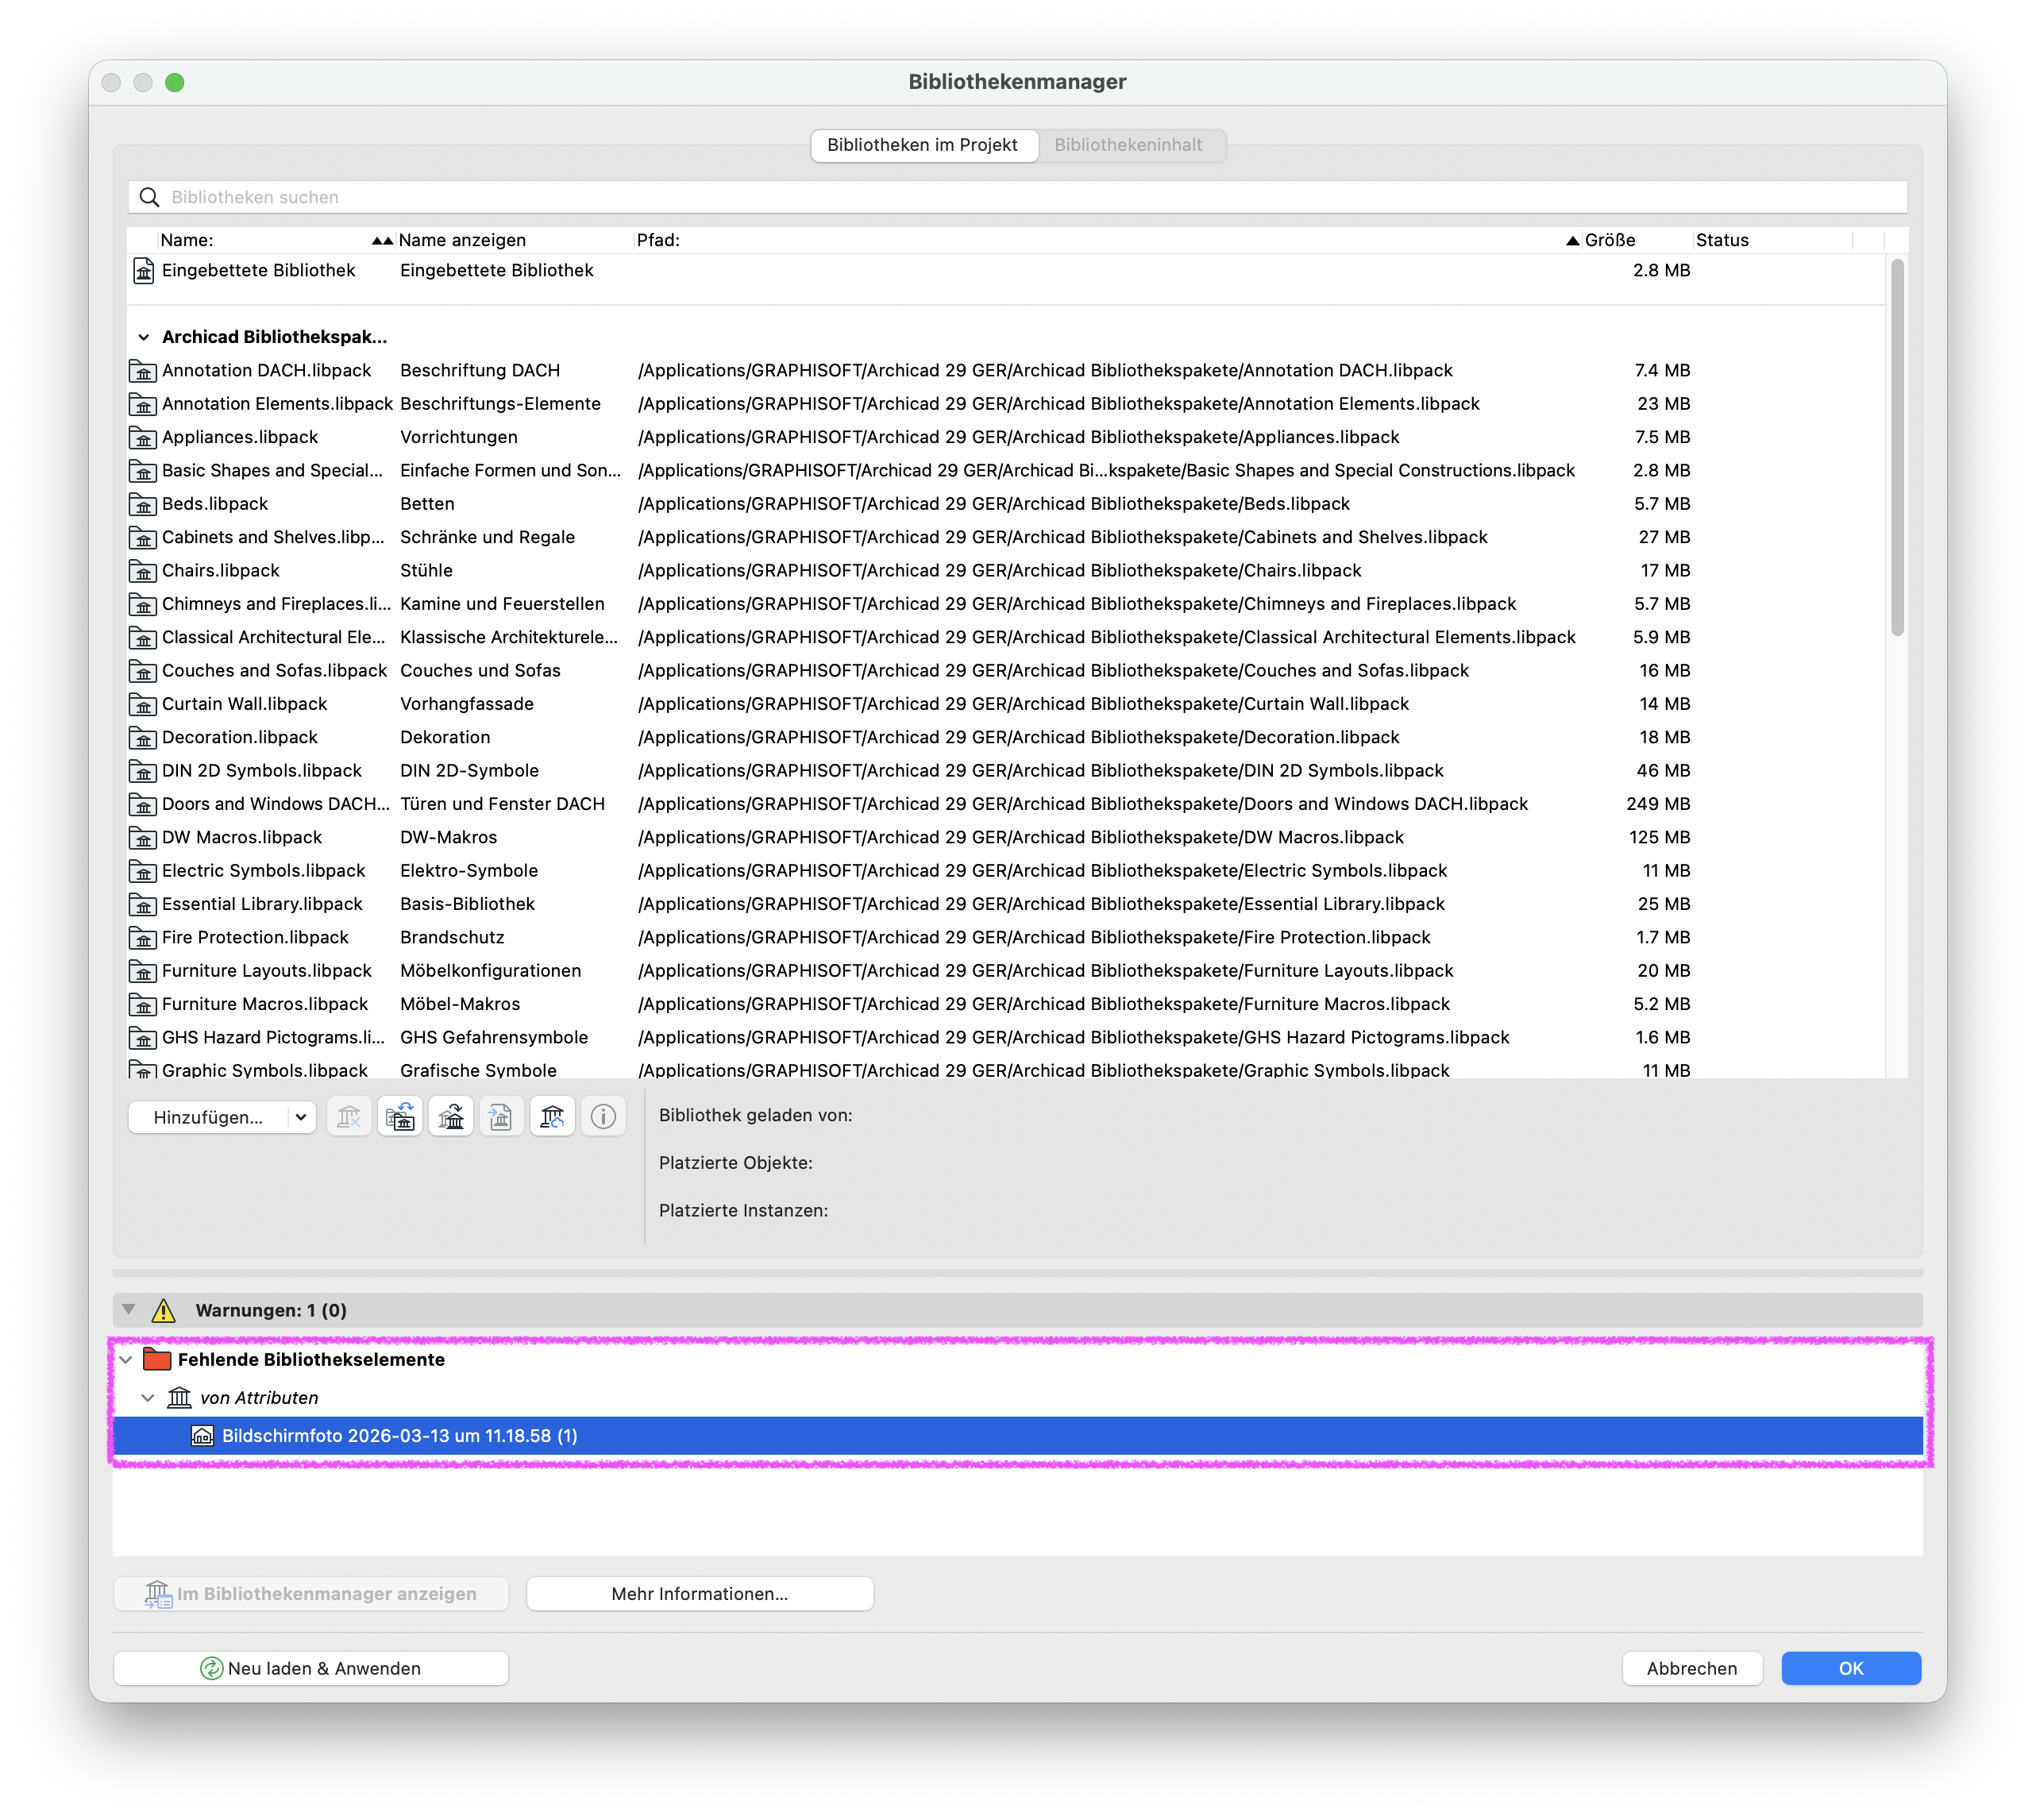
Task: Select the Basic Shapes and Special... row
Action: (x=1007, y=471)
